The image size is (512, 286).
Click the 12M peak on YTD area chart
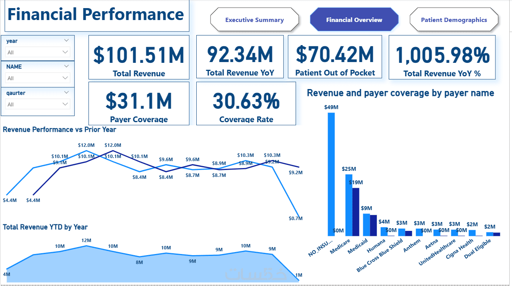pos(86,246)
